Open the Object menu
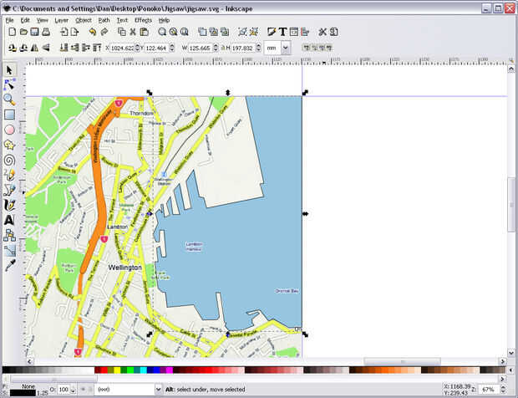The width and height of the screenshot is (518, 398). point(84,20)
